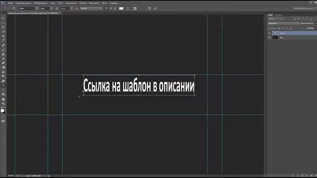
Task: Open the warp text dialog
Action: pyautogui.click(x=128, y=8)
